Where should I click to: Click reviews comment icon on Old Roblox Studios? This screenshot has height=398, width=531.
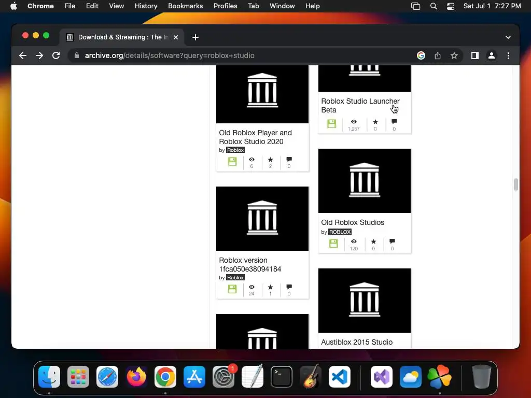coord(392,241)
